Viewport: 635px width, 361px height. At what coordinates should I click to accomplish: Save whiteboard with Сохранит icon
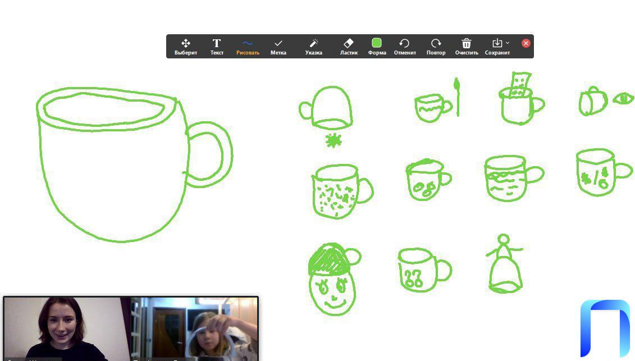coord(497,43)
